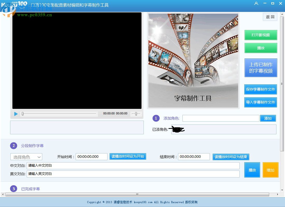285x207 pixels.
Task: Import subtitles via the 导入字幕制作文件 button
Action: click(x=261, y=102)
